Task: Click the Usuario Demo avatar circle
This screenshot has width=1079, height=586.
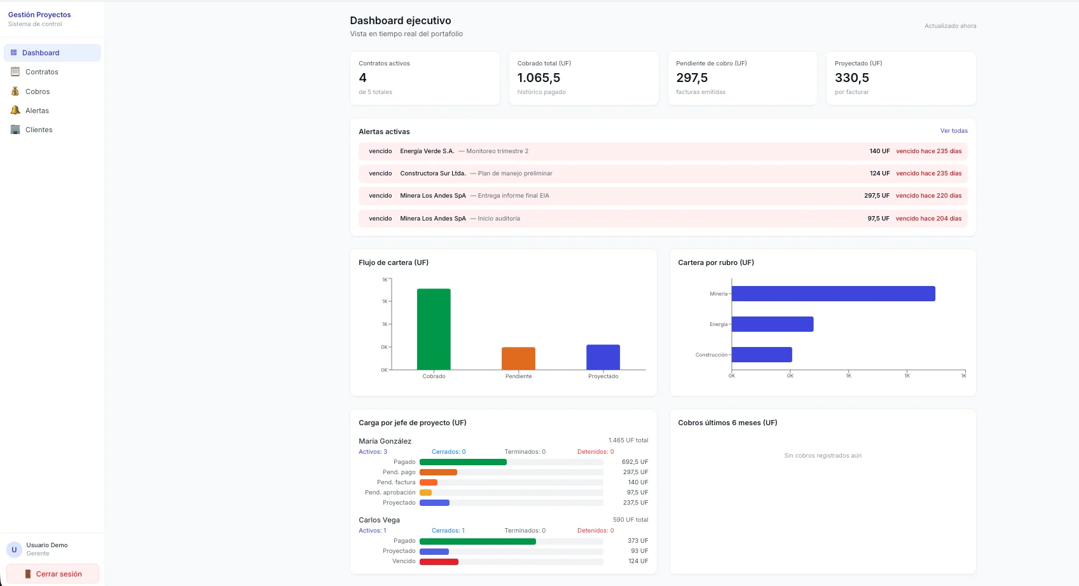Action: pos(14,550)
